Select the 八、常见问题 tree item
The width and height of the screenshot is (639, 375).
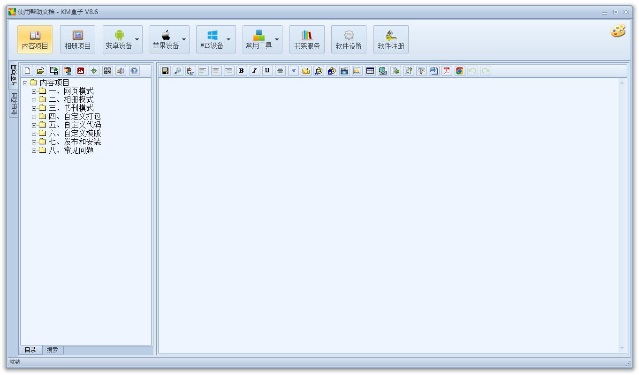(71, 150)
